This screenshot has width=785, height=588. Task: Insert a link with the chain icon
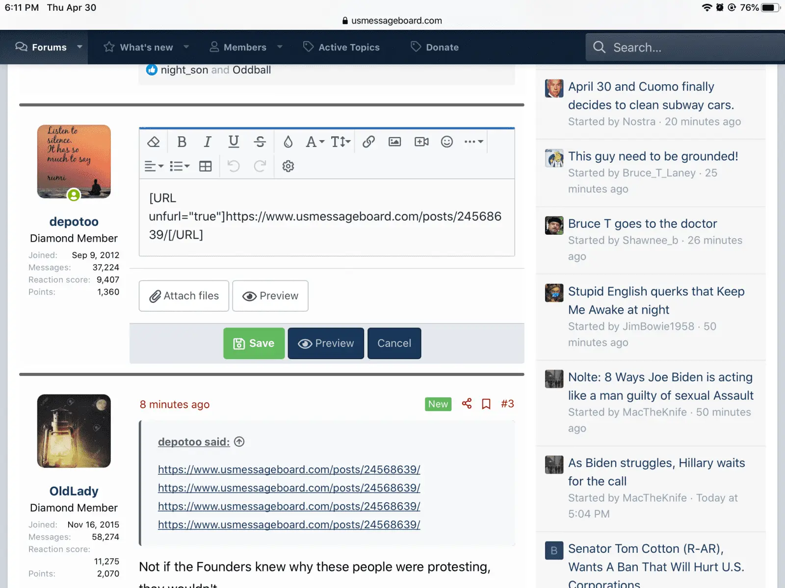click(368, 142)
